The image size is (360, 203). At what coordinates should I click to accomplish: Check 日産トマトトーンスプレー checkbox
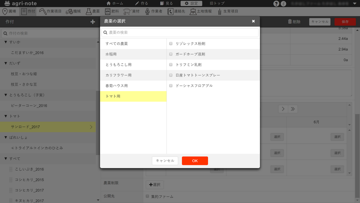click(x=171, y=75)
